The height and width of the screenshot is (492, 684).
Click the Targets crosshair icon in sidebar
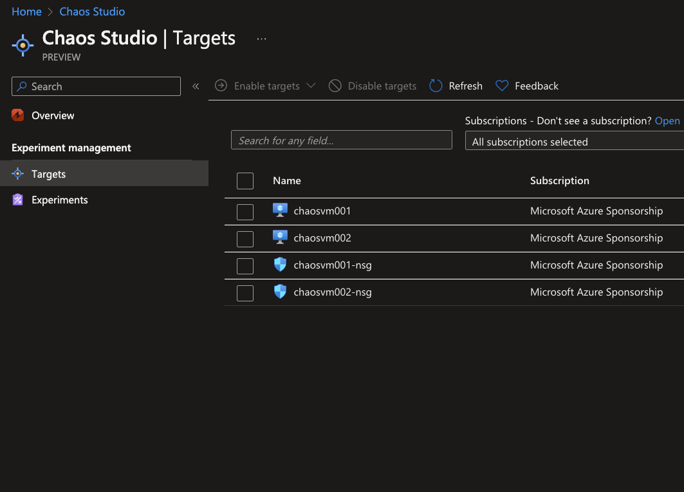tap(18, 174)
